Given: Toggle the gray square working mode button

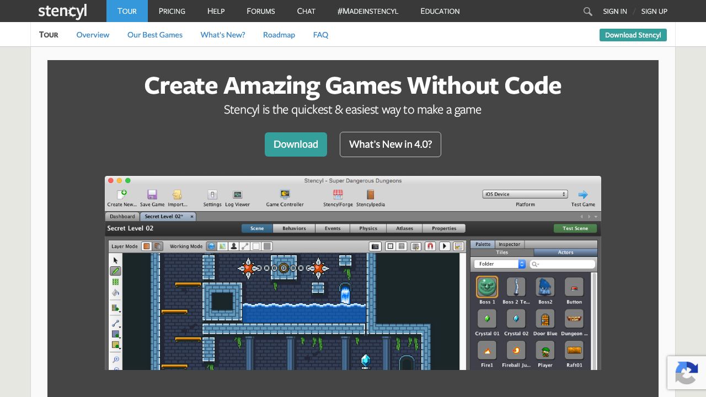Looking at the screenshot, I should pos(266,246).
